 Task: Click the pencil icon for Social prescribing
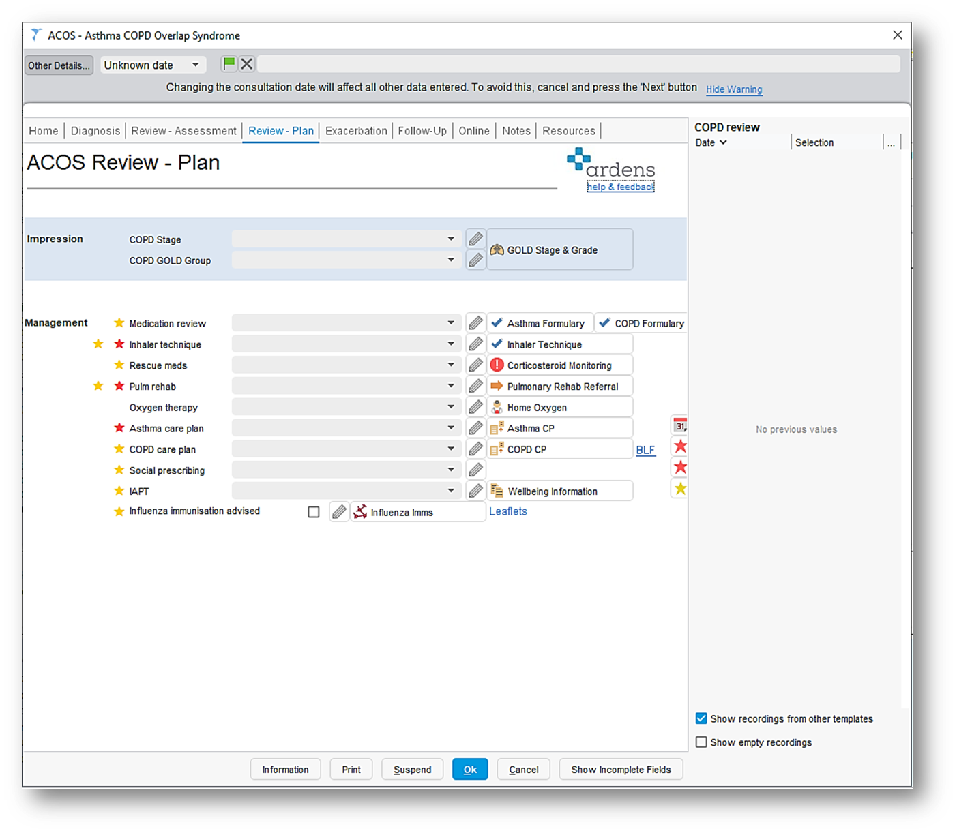pos(475,470)
